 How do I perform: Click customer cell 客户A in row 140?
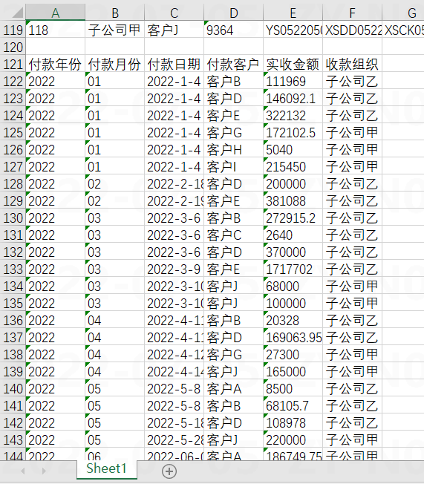233,389
